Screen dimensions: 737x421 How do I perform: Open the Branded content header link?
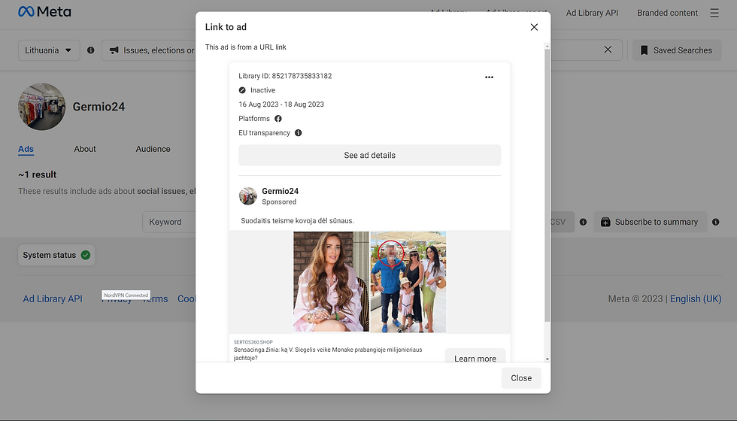668,14
